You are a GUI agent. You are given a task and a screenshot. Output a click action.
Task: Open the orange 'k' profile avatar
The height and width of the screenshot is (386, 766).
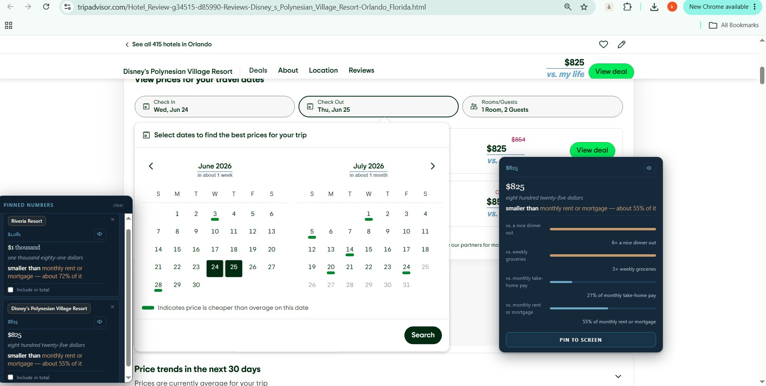point(672,7)
